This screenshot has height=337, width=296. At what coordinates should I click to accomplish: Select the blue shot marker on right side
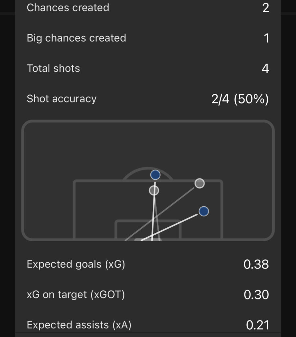pyautogui.click(x=204, y=211)
